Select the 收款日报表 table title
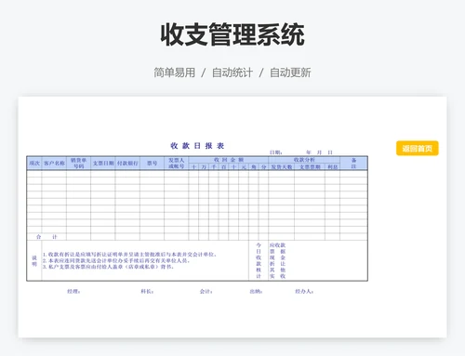465x356 pixels. click(x=197, y=146)
